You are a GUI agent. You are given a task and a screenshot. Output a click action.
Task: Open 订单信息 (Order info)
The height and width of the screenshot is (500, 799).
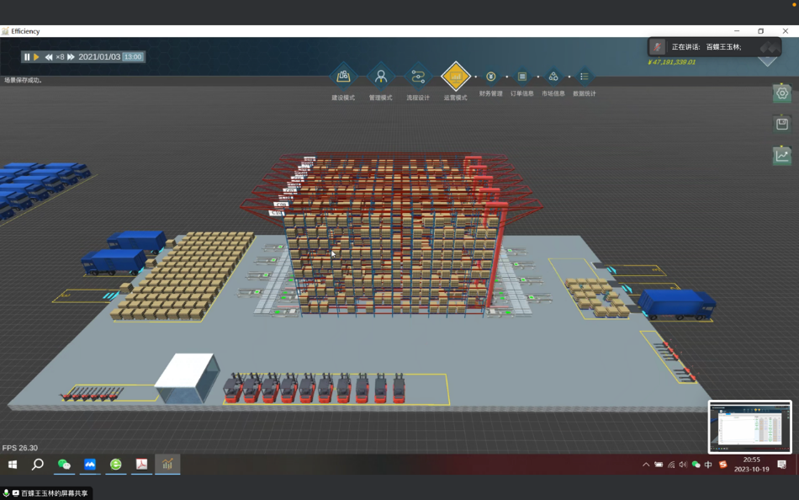(x=522, y=77)
